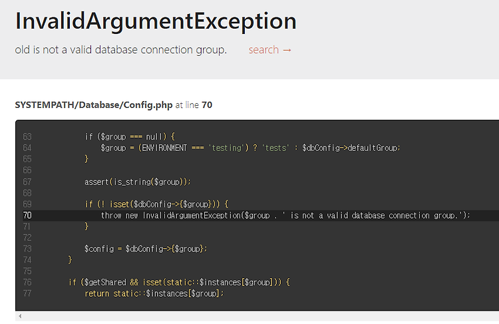Click line number 77 in the gutter

tap(27, 293)
